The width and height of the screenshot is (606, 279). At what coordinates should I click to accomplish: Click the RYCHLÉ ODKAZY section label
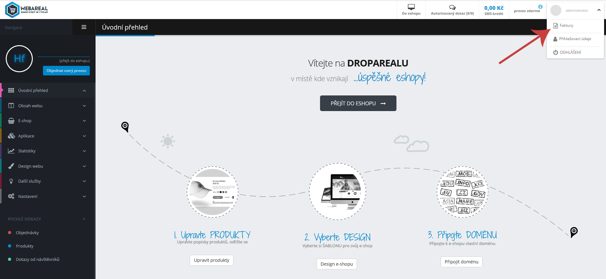(25, 219)
